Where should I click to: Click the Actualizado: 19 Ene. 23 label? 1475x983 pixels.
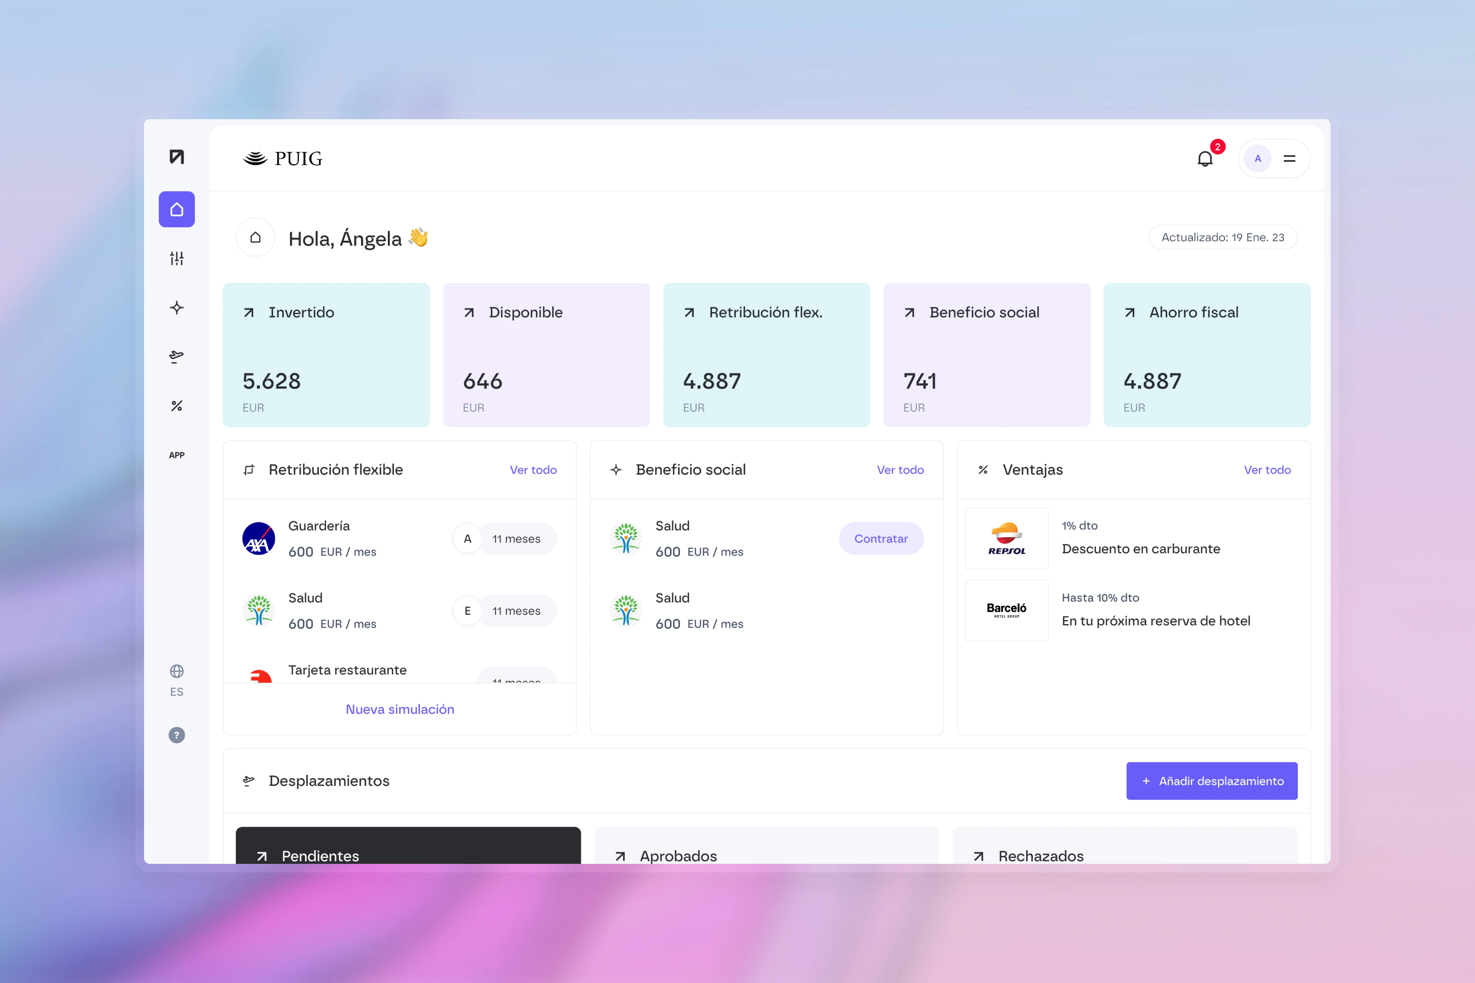pyautogui.click(x=1223, y=237)
